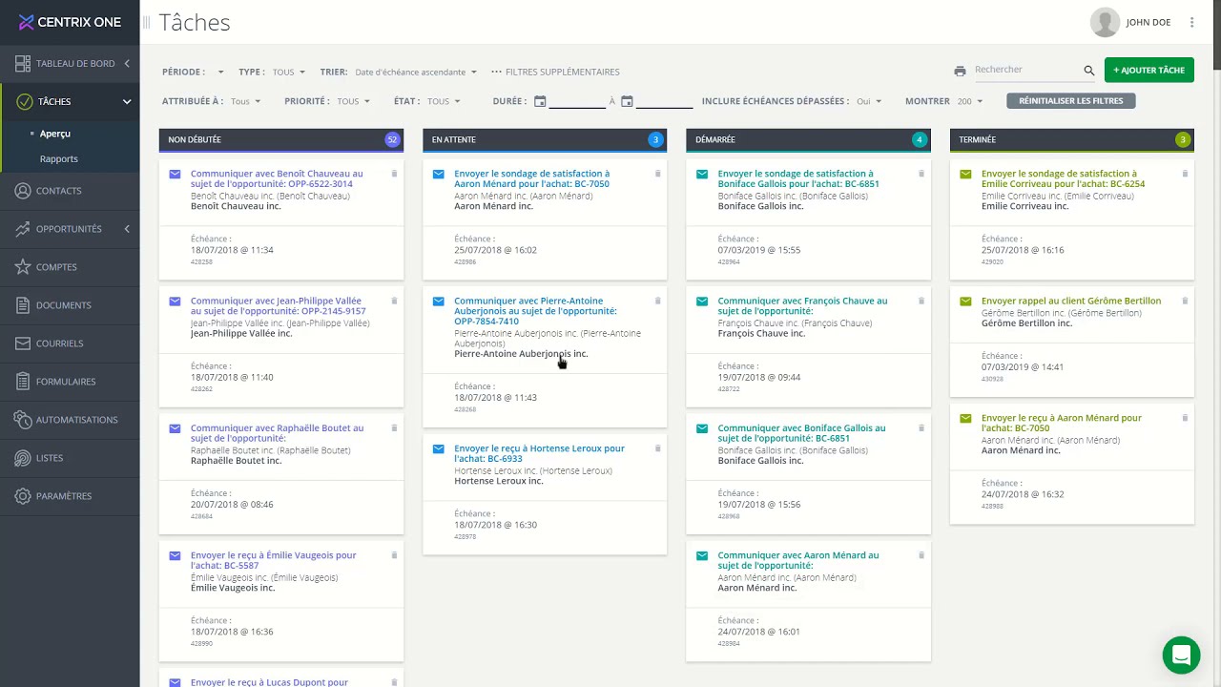
Task: Open the Gérôme Bertillon reminder task link
Action: 1071,302
